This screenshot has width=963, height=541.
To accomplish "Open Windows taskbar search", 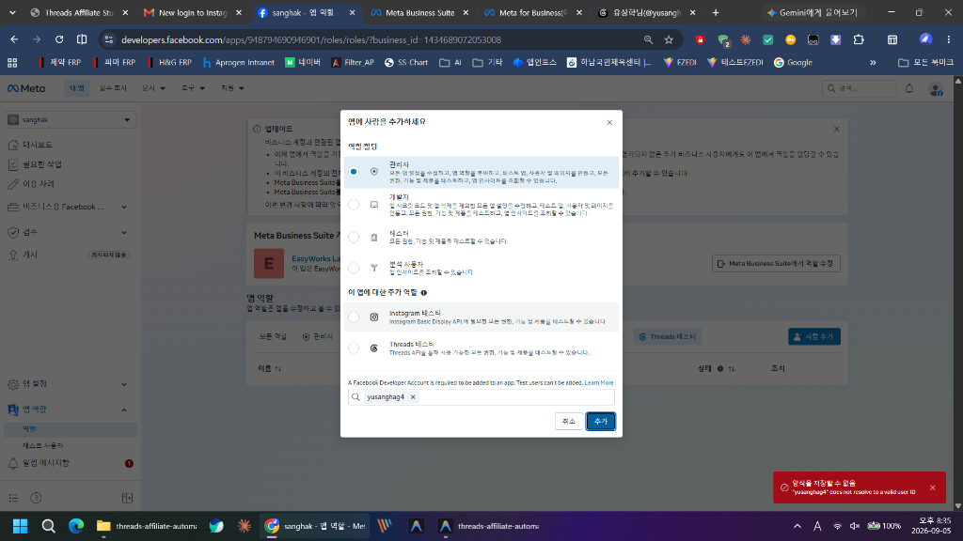I will coord(49,526).
